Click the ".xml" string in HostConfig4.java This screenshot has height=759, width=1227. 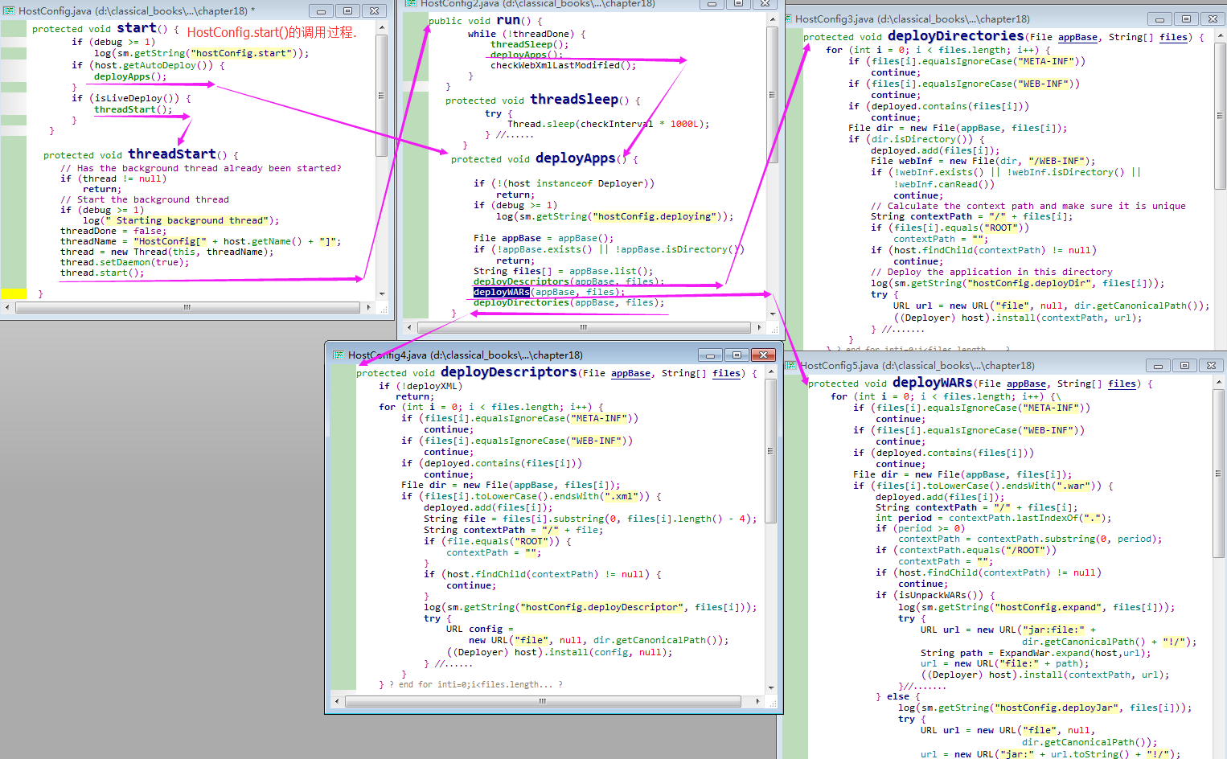coord(622,496)
